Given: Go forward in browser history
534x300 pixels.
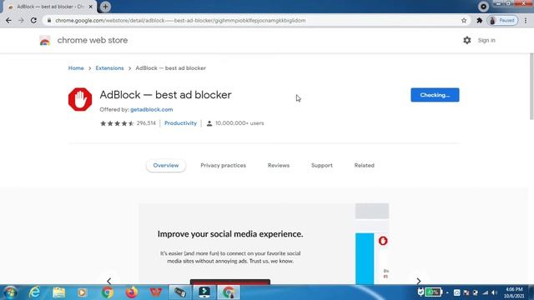Looking at the screenshot, I should (21, 20).
